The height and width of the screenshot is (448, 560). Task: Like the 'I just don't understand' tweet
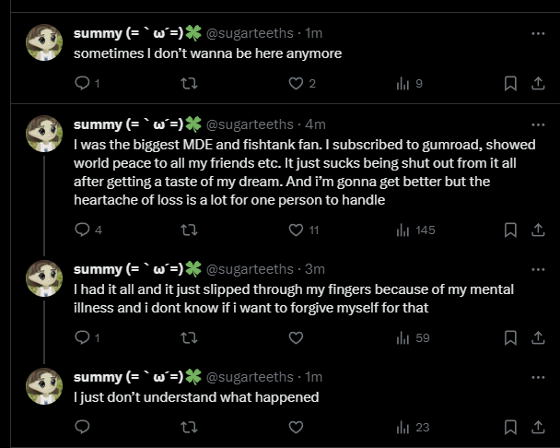pyautogui.click(x=296, y=428)
